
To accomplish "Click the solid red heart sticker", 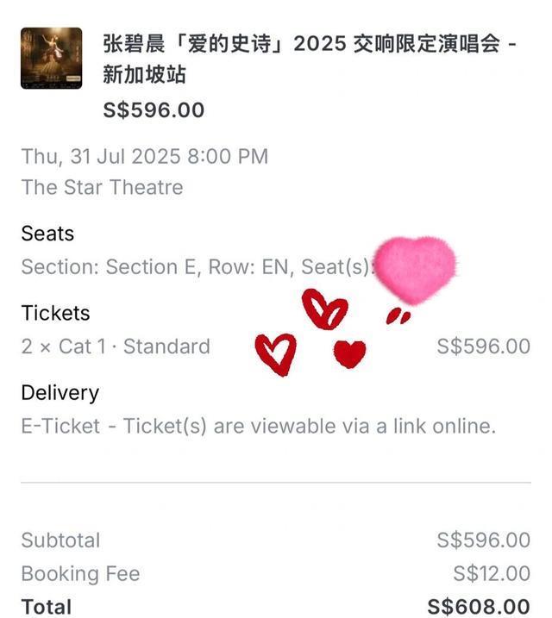I will tap(349, 354).
